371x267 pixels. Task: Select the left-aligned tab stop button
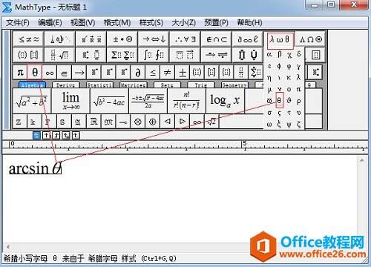pos(36,135)
